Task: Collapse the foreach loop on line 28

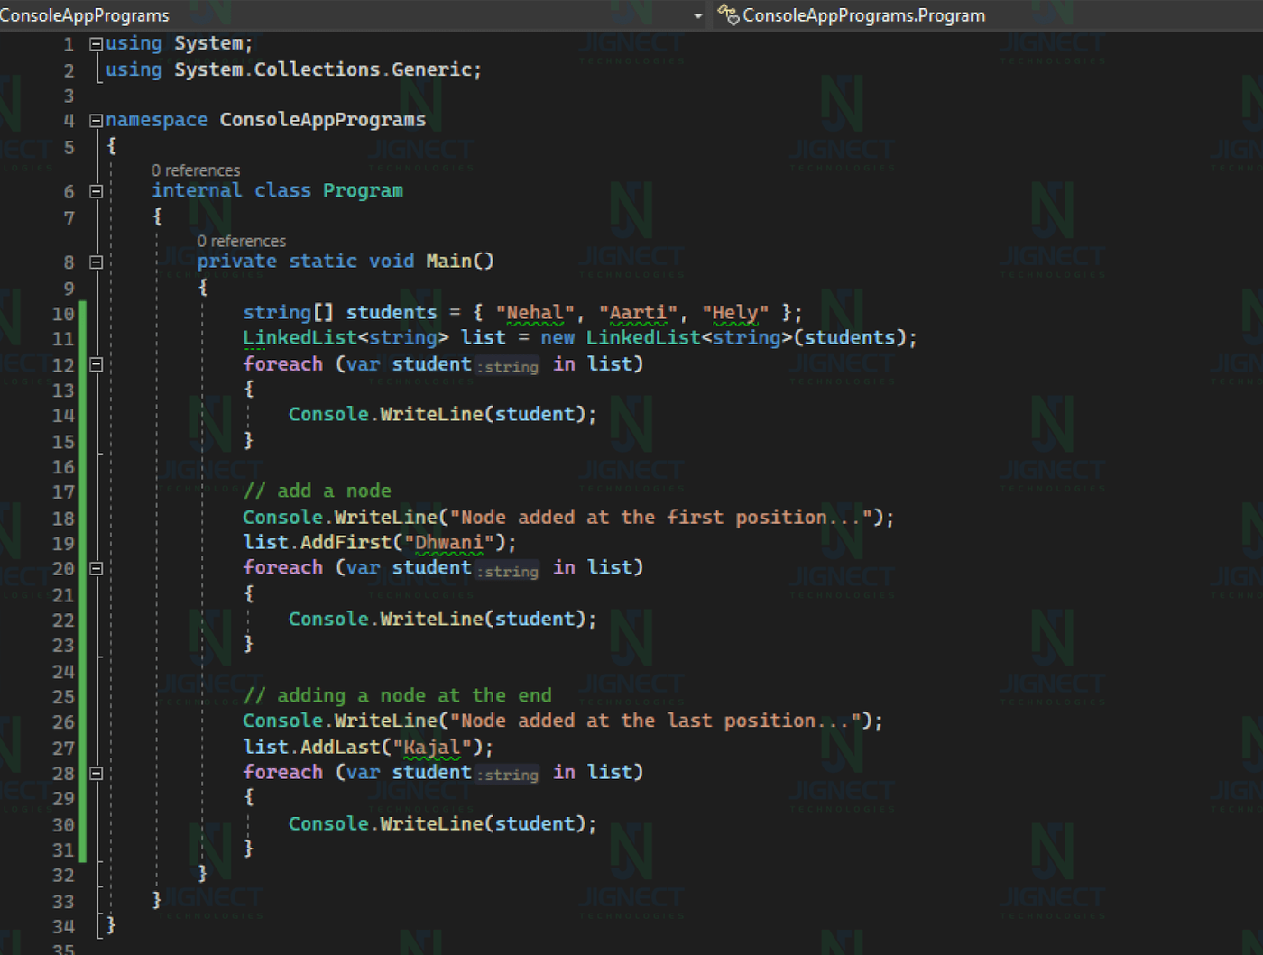Action: click(96, 773)
